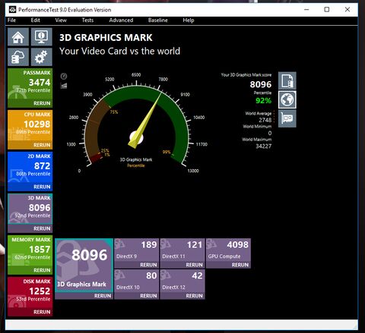Select the Disk Mark 1252 tile
This screenshot has width=365, height=333.
tap(30, 293)
